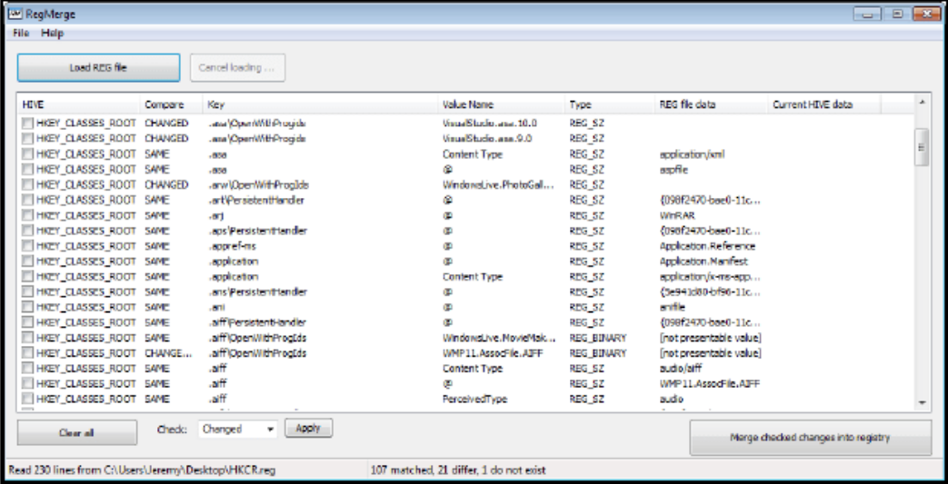Sort by the Value Name column header
This screenshot has height=484, width=948.
tap(467, 104)
